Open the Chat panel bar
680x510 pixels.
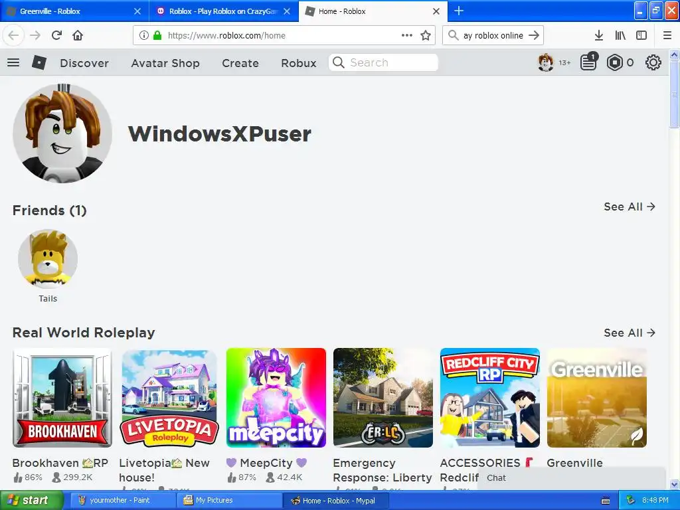tap(571, 478)
